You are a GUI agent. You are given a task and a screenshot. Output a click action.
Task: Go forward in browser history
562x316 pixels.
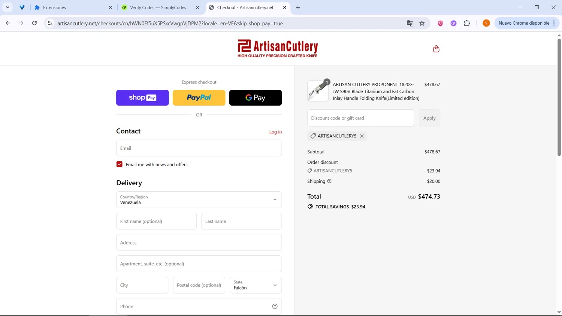21,23
